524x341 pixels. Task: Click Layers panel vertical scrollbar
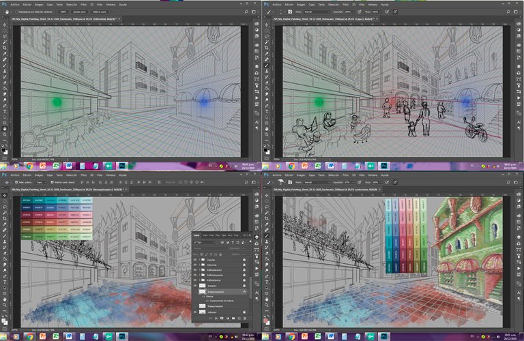click(x=250, y=286)
